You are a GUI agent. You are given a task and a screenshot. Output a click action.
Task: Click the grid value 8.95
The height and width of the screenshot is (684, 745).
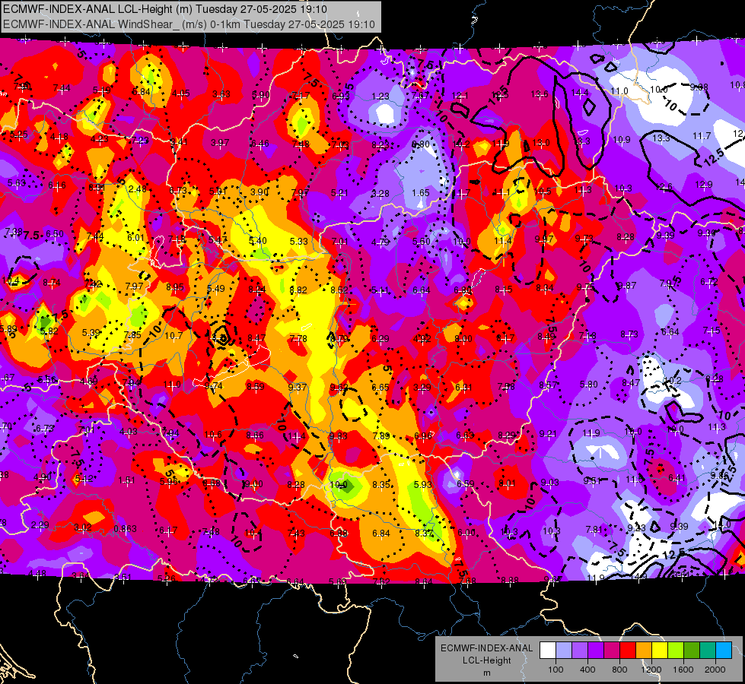click(175, 287)
